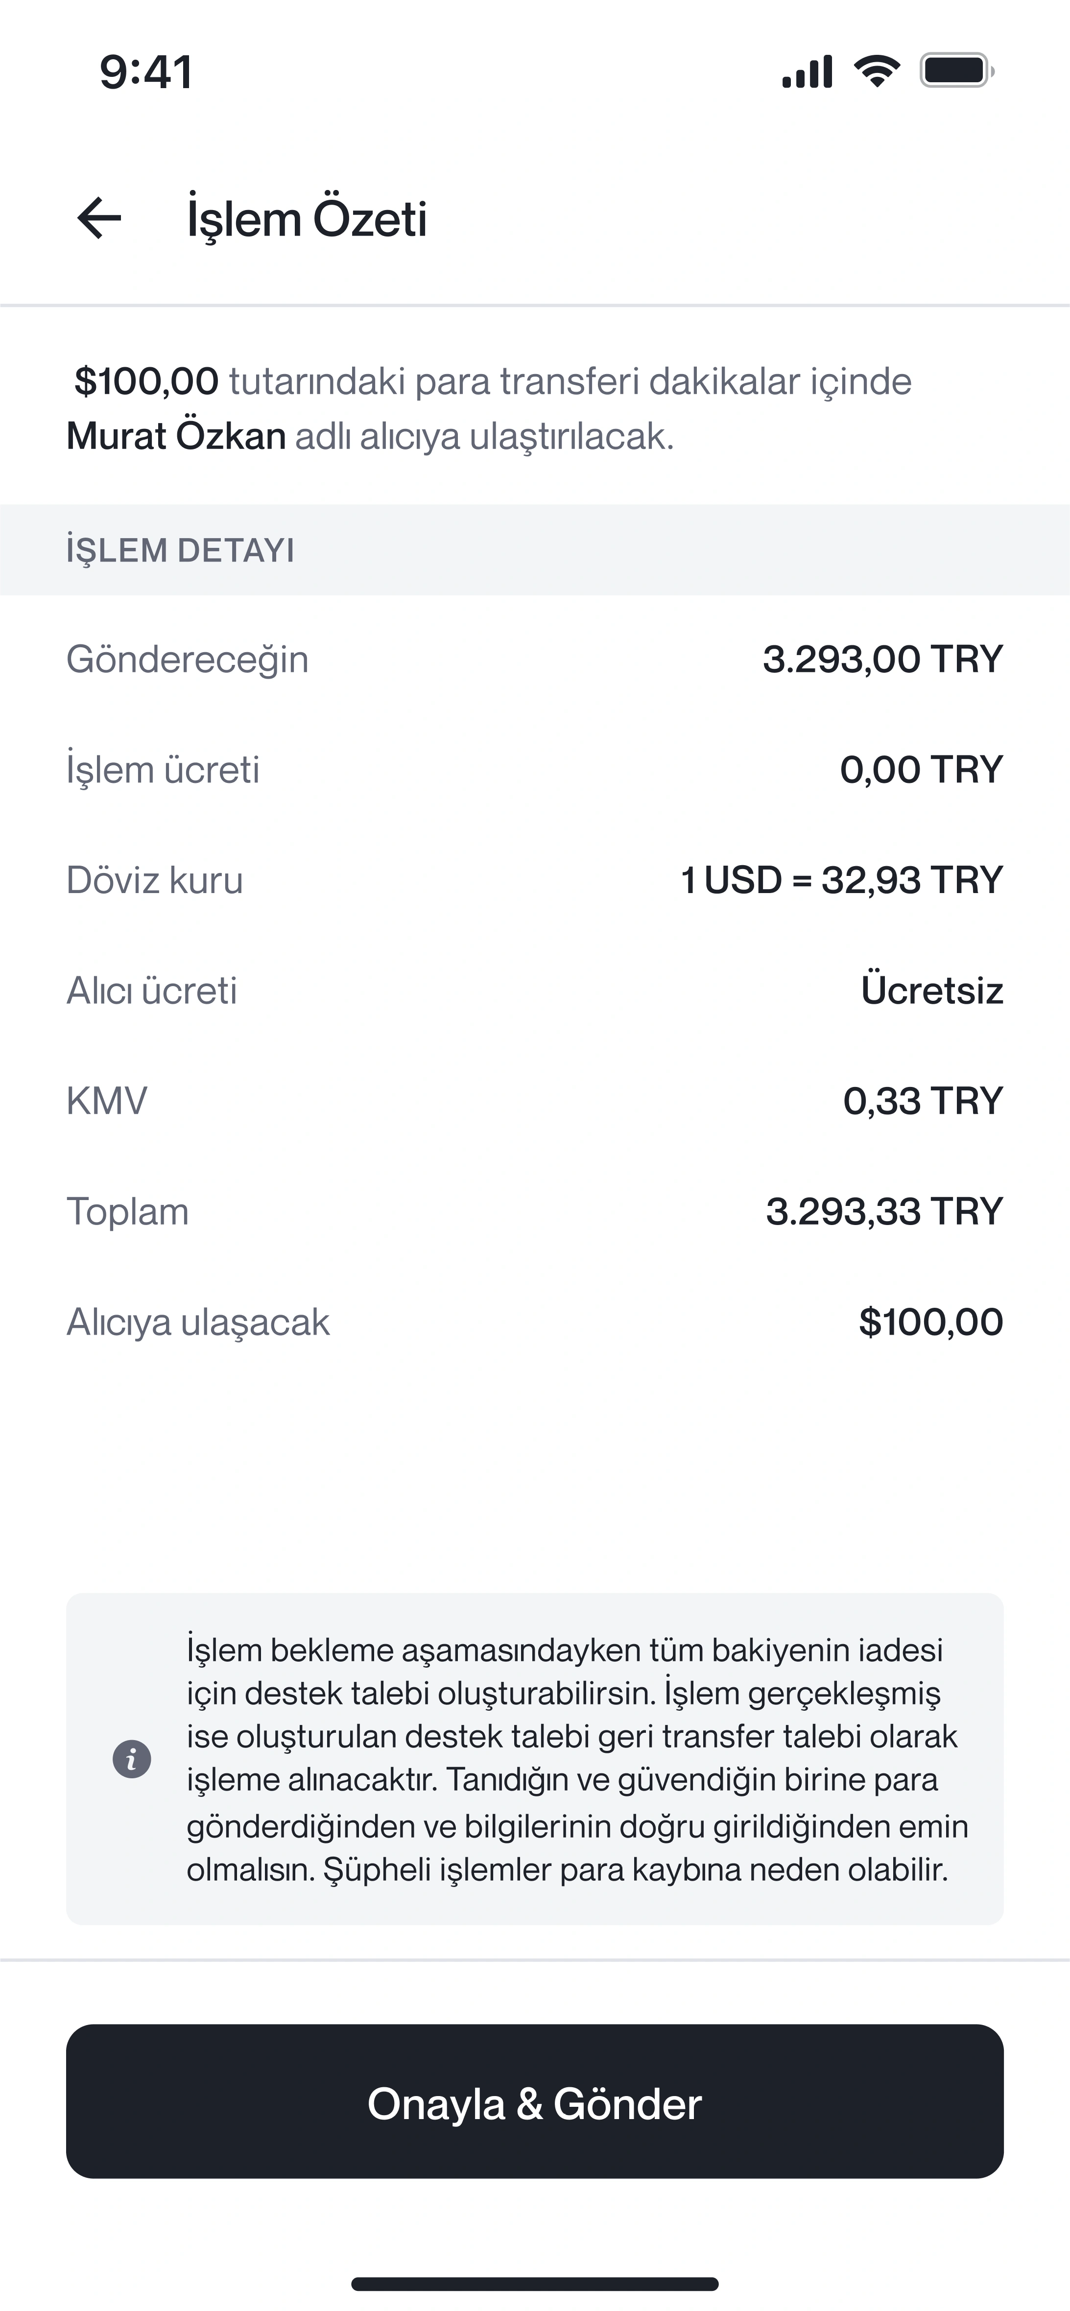Image resolution: width=1070 pixels, height=2311 pixels.
Task: Tap the Alıcıya ulaşacak $100,00 amount
Action: point(930,1322)
